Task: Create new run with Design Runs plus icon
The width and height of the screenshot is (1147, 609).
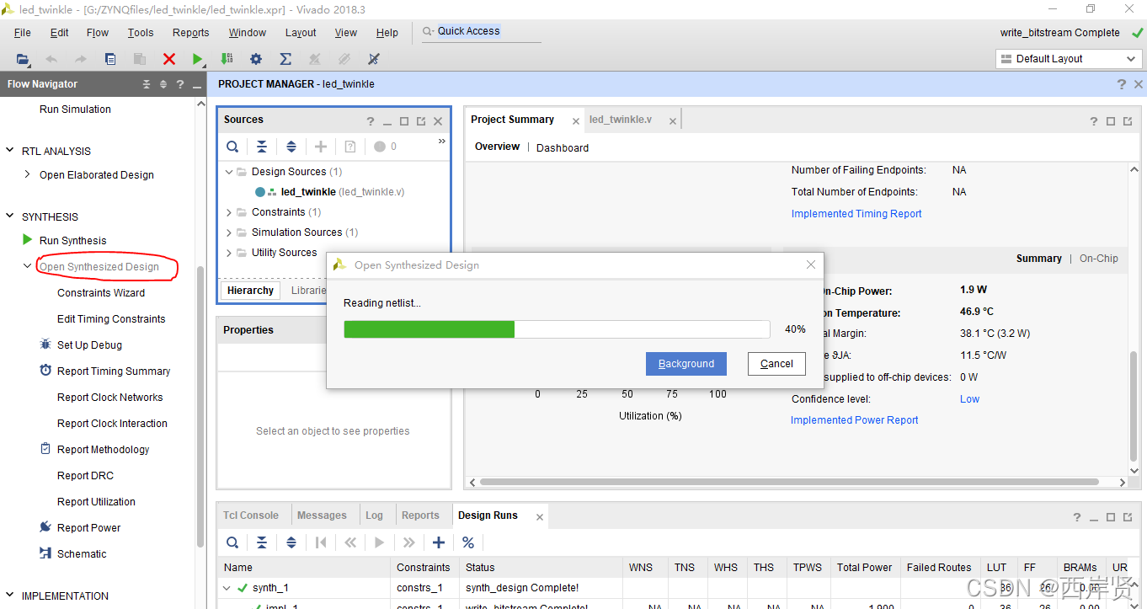Action: (x=439, y=542)
